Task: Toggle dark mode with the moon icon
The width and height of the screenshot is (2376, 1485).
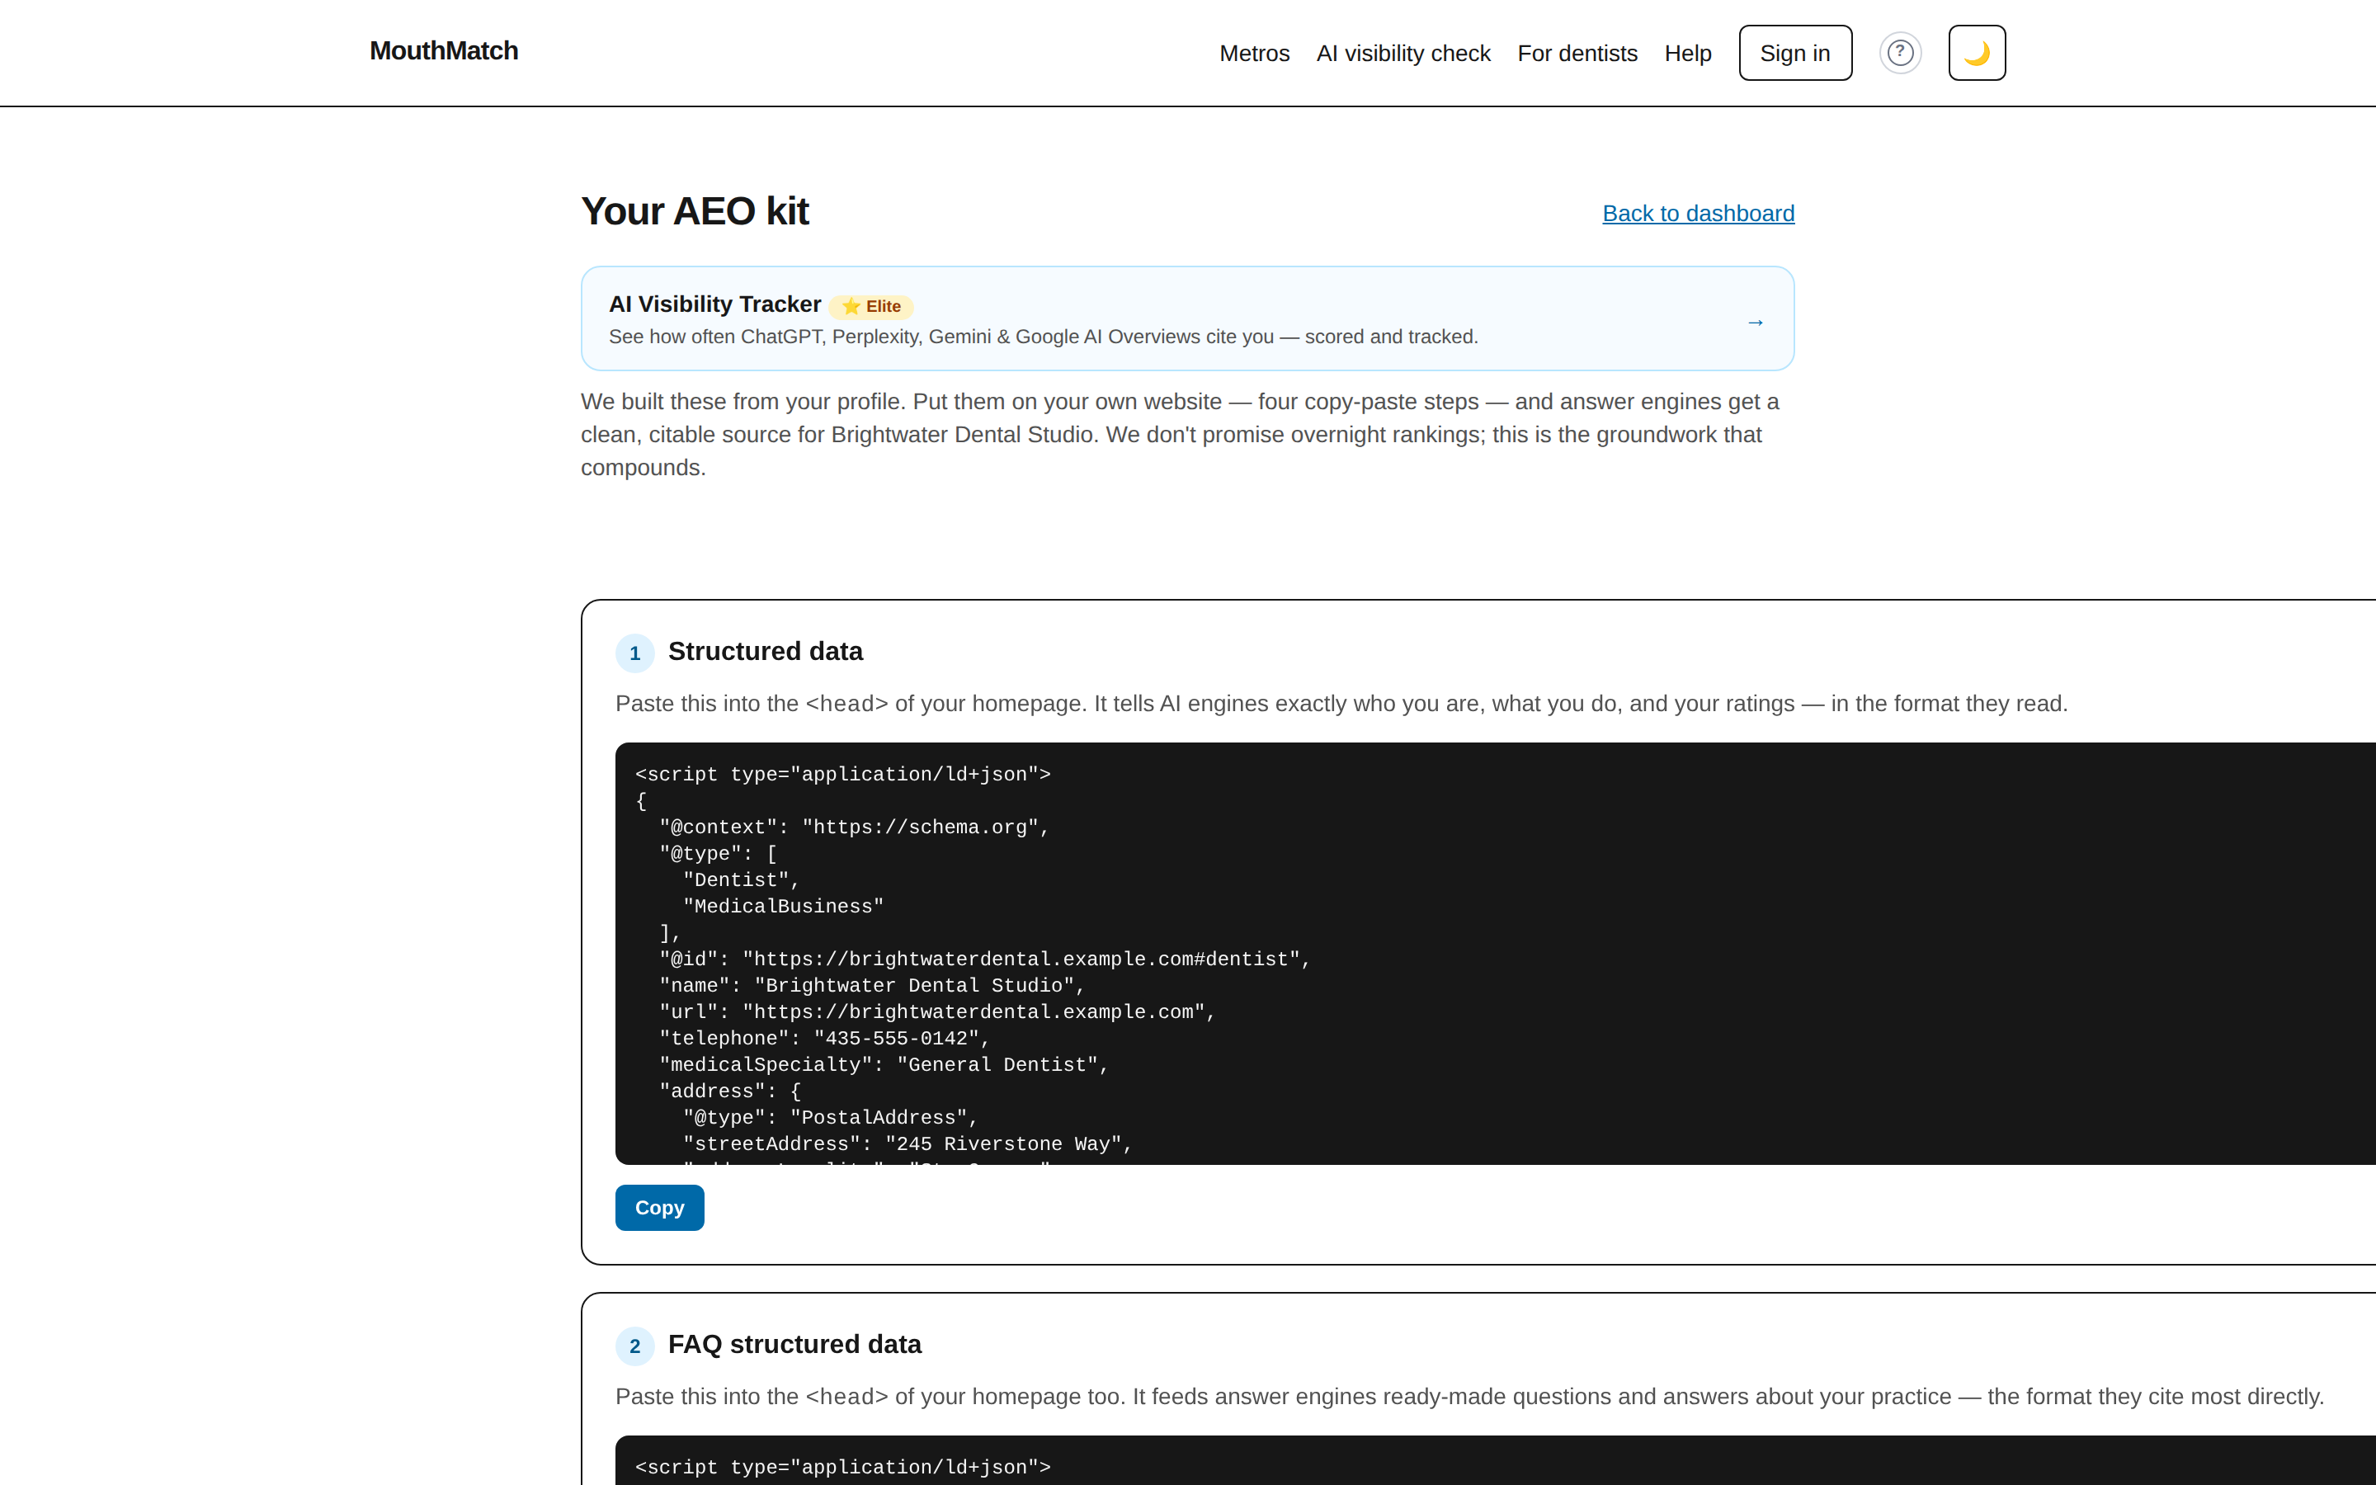Action: tap(1977, 52)
